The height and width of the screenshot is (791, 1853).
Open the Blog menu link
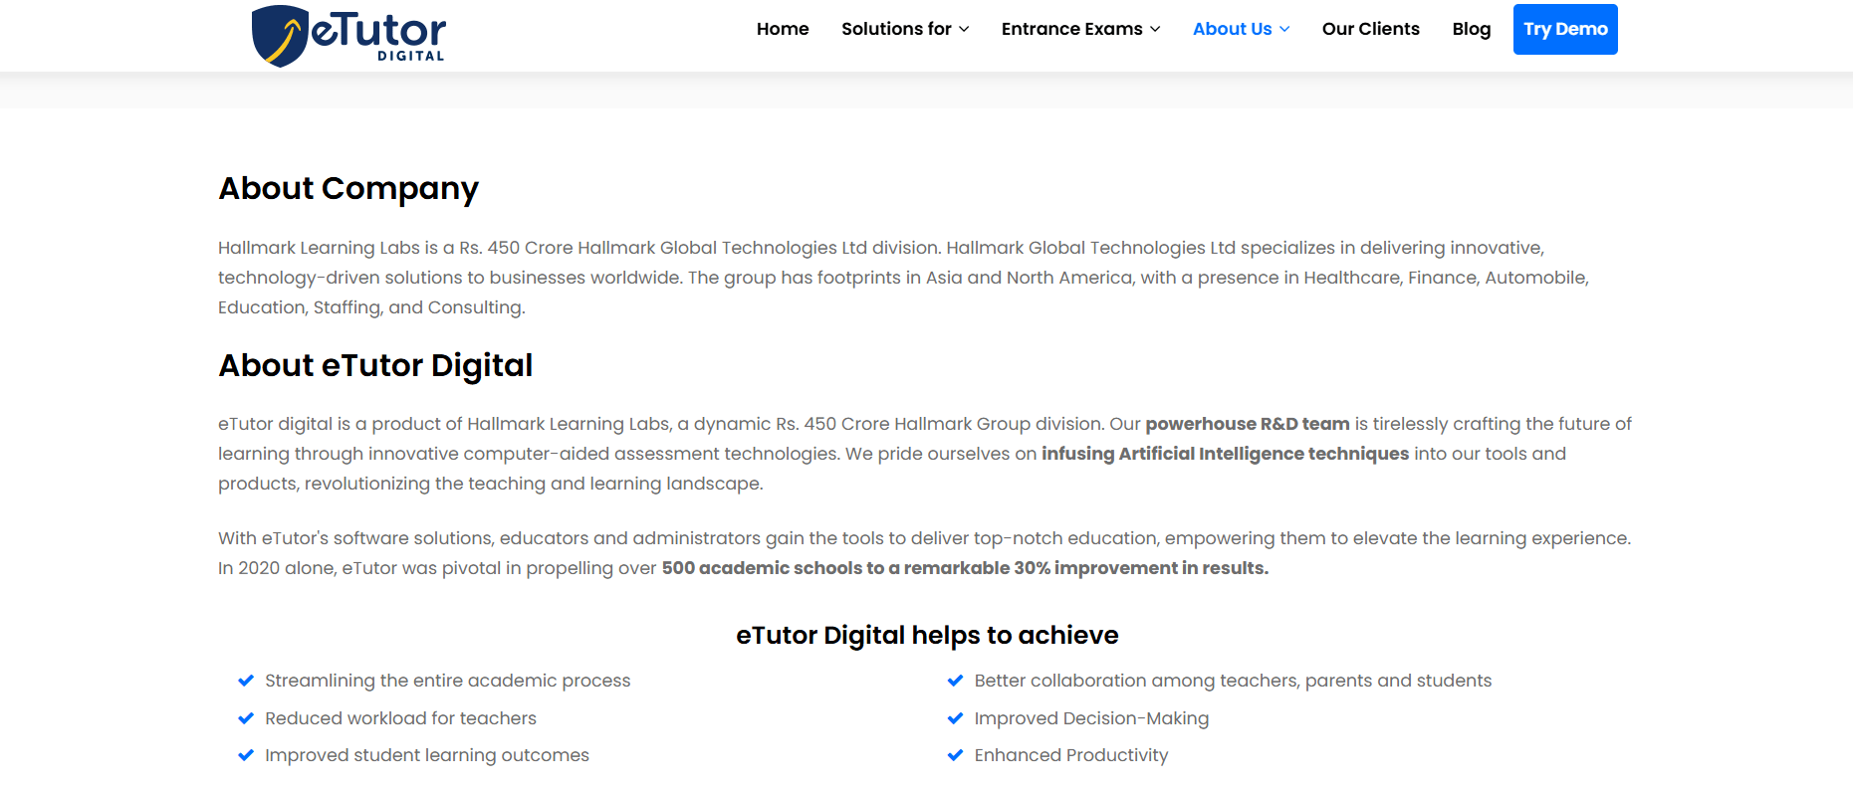coord(1471,29)
